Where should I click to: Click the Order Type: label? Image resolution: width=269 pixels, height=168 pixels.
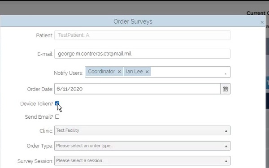pos(40,146)
